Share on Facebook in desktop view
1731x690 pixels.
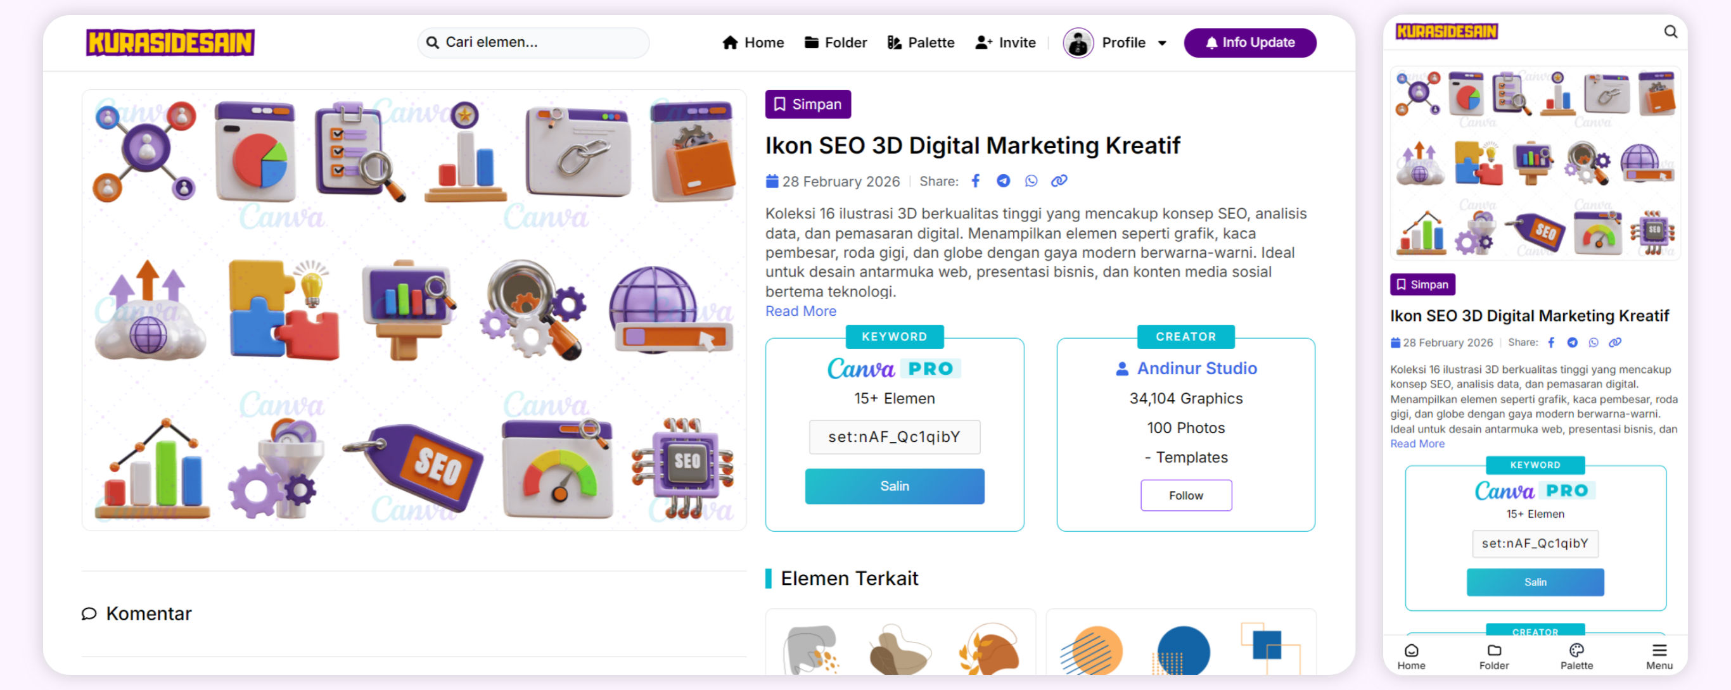click(x=976, y=180)
